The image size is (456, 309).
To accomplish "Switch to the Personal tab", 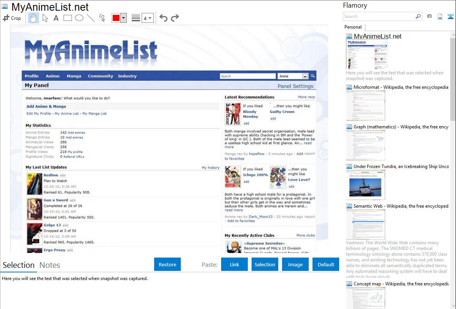I will click(x=353, y=27).
